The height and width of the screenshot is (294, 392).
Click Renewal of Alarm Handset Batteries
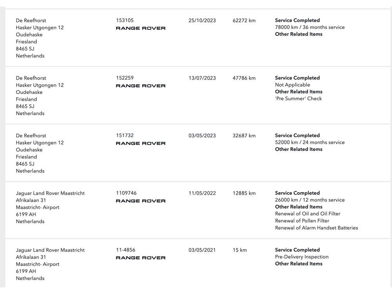coord(316,228)
